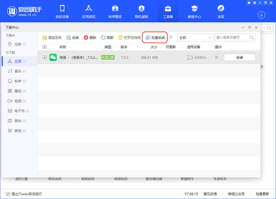Select 其他 (0) in sidebar
The width and height of the screenshot is (276, 199).
coord(20,131)
